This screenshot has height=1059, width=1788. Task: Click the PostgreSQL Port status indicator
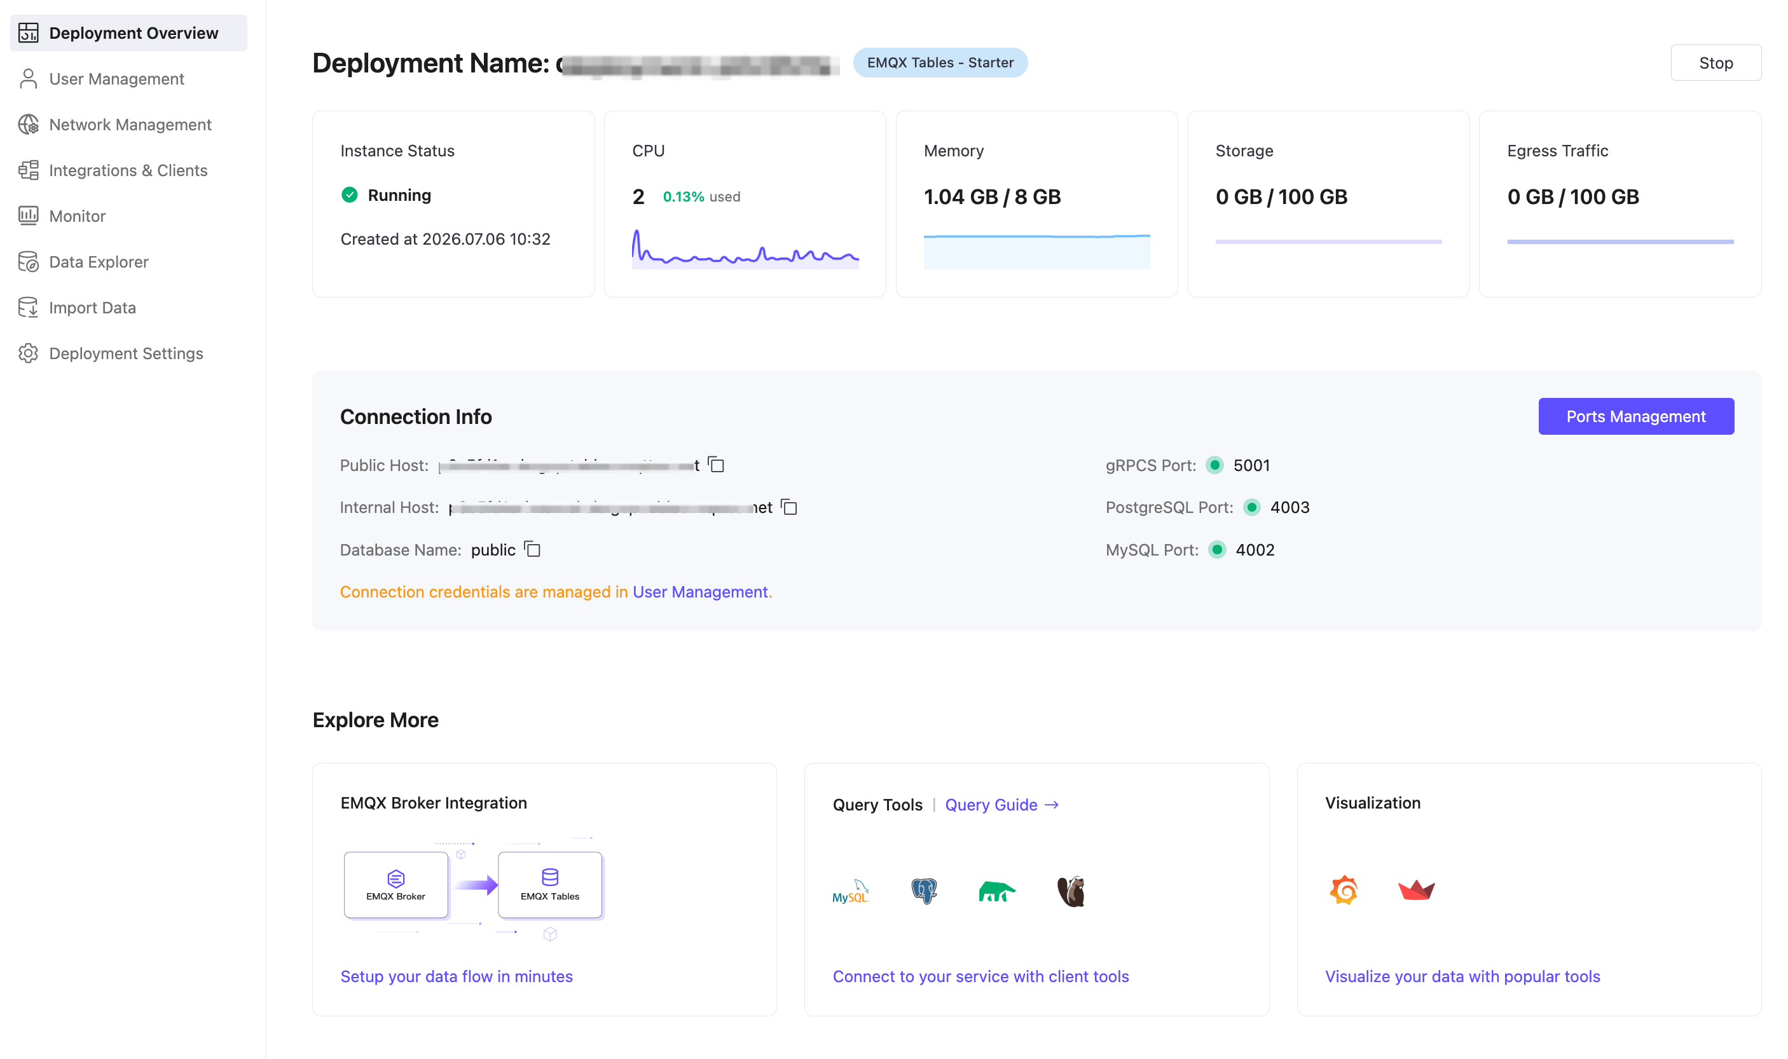point(1251,507)
